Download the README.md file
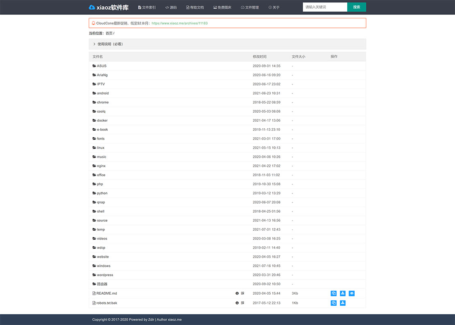This screenshot has height=325, width=455. click(343, 293)
